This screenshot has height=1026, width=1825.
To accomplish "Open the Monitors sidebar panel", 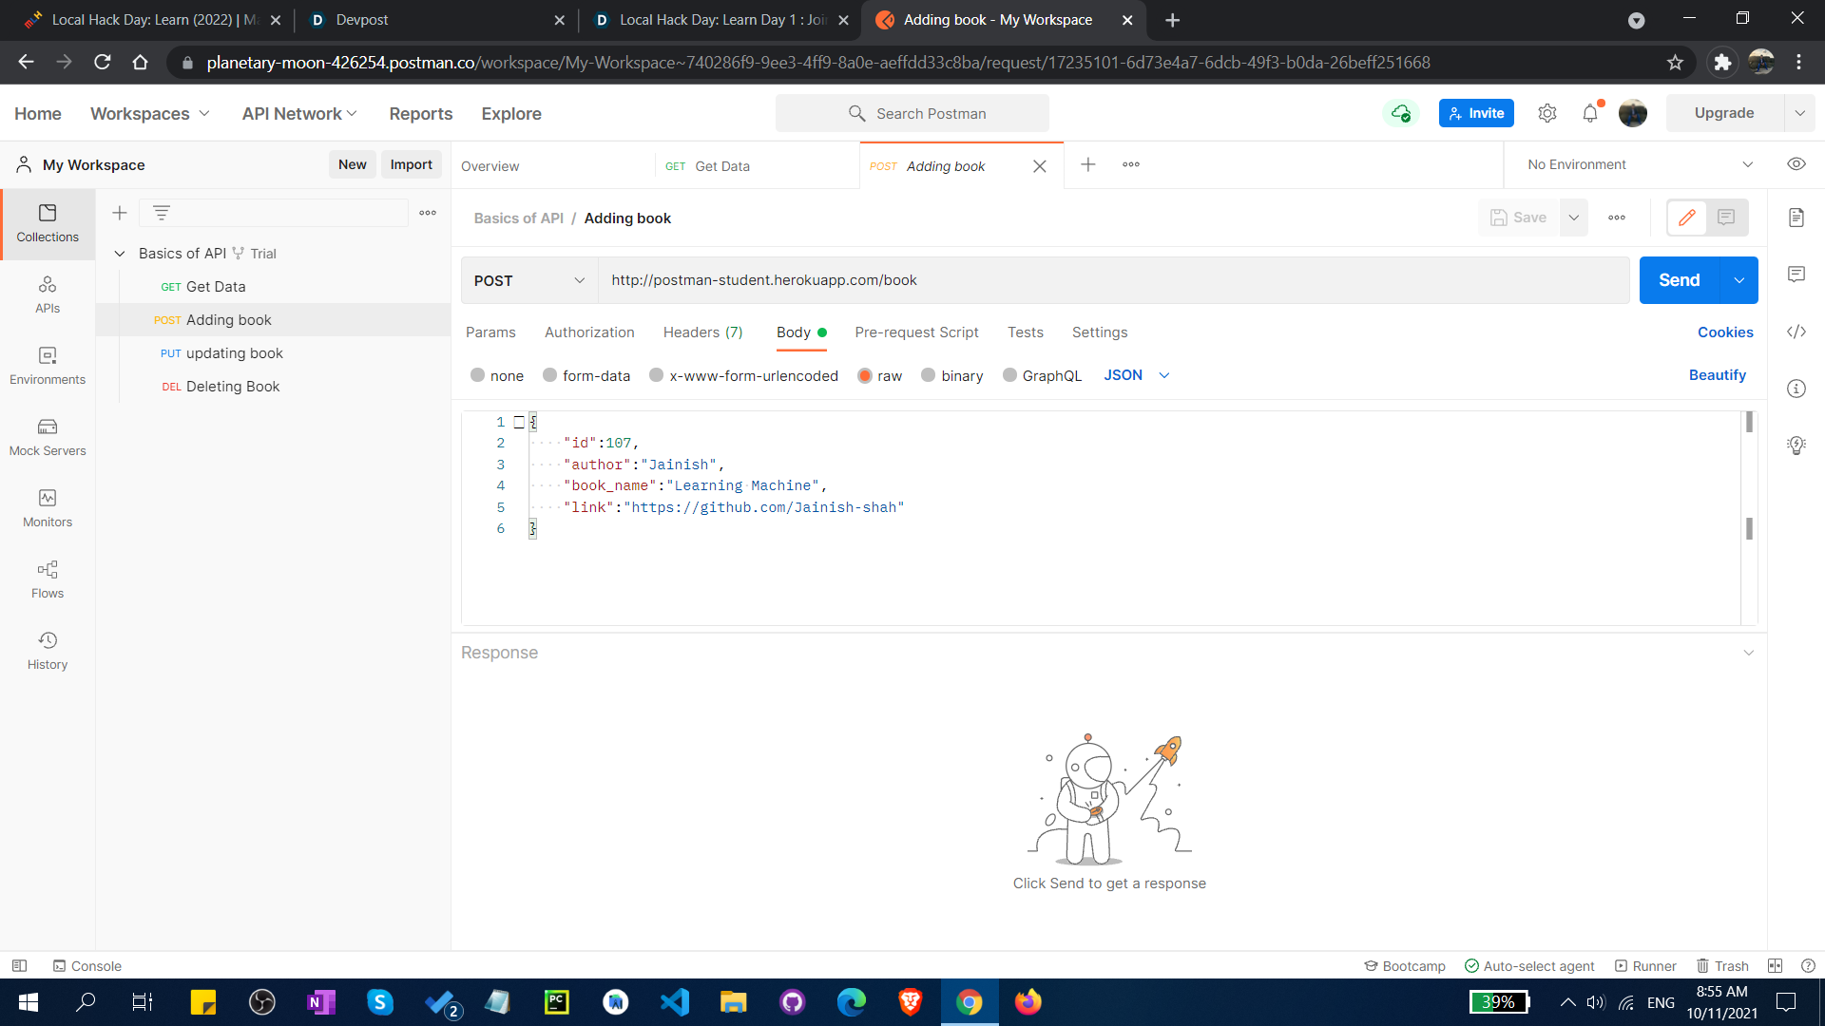I will point(48,507).
